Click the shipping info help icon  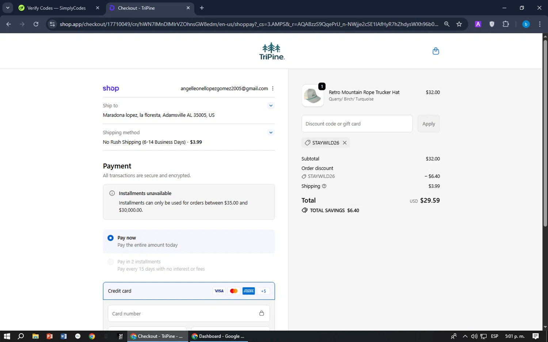click(324, 186)
